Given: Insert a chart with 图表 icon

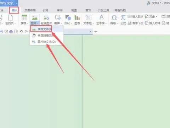Looking at the screenshot, I should [77, 18].
